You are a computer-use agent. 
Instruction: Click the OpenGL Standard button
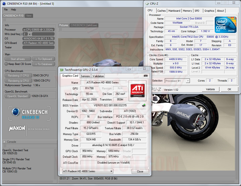[x=17, y=96]
